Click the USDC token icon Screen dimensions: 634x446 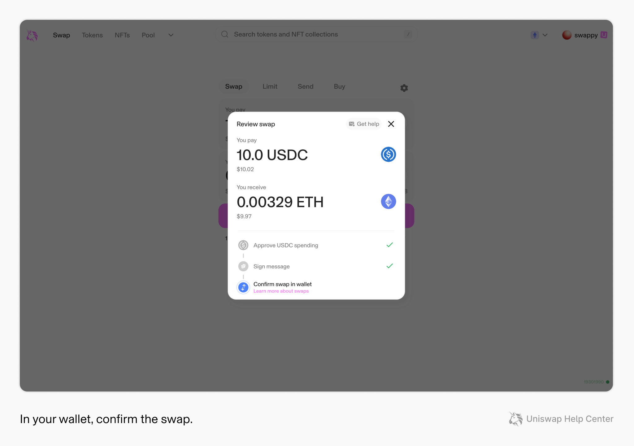[388, 154]
